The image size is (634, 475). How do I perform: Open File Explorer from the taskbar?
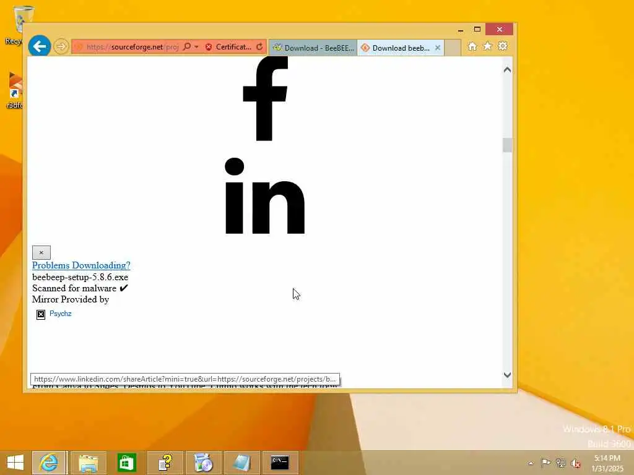(x=88, y=463)
